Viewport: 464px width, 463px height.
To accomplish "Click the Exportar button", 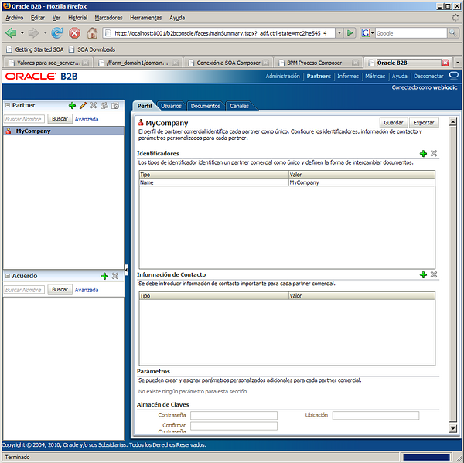I will pos(424,123).
